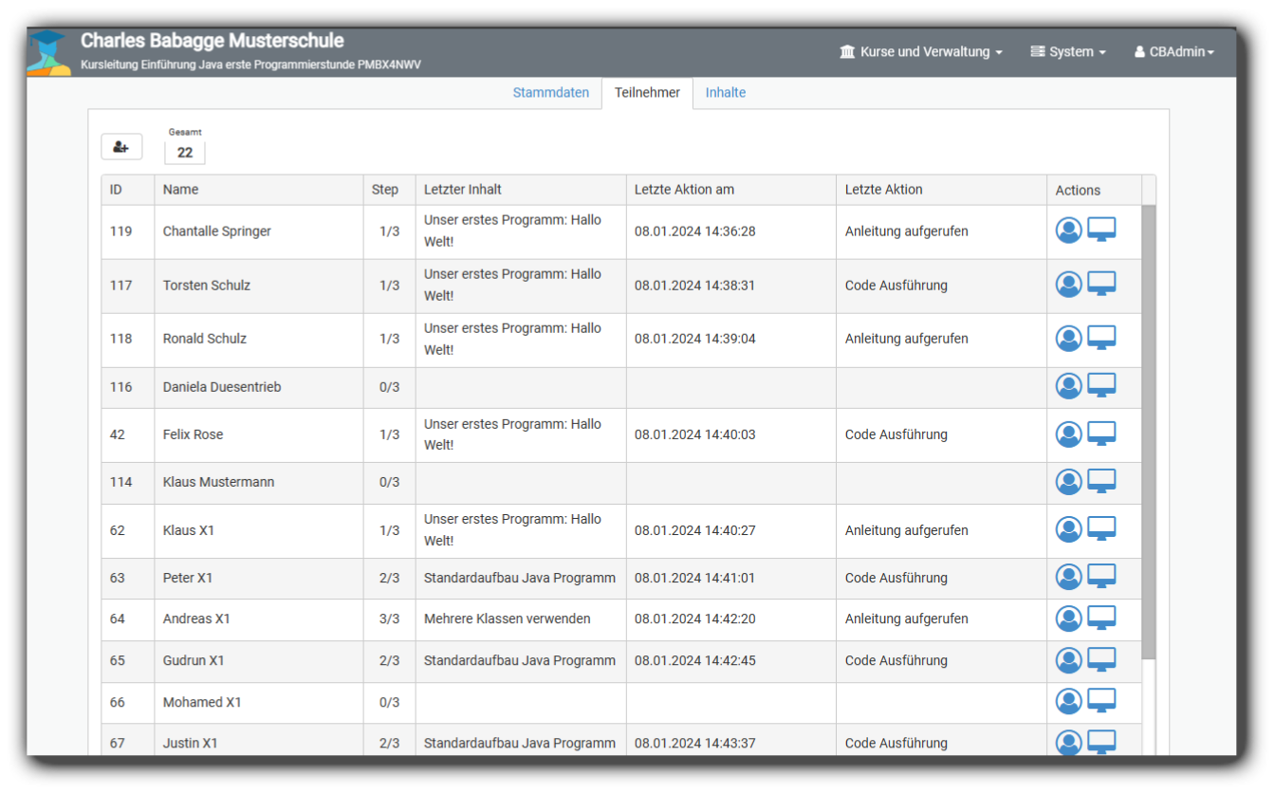Open the System dropdown menu
The height and width of the screenshot is (794, 1275).
[x=1068, y=52]
